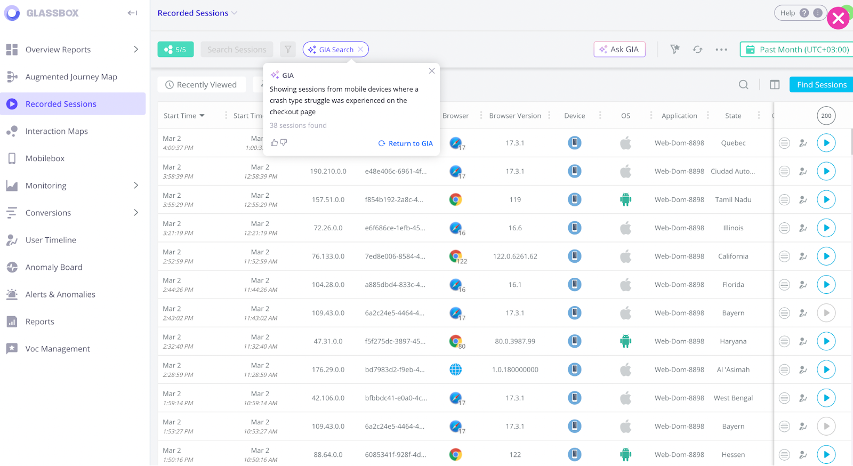Click the magnifier search icon
The height and width of the screenshot is (466, 853).
[744, 85]
